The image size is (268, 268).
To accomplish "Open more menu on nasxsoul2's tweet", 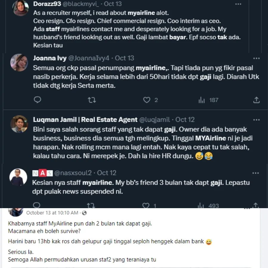I will (255, 173).
